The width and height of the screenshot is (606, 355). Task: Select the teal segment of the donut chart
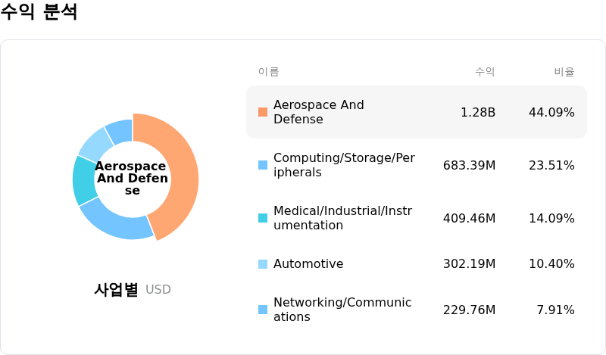tap(83, 181)
